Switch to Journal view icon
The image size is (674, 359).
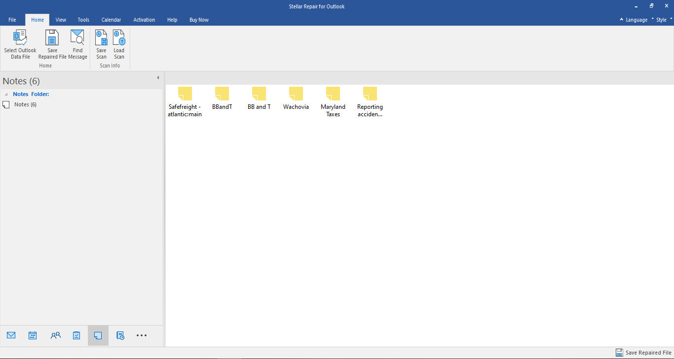(120, 335)
